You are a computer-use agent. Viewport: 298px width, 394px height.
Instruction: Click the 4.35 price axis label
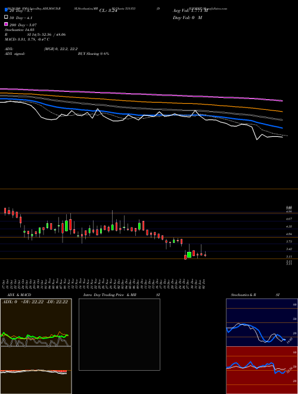pos(289,227)
